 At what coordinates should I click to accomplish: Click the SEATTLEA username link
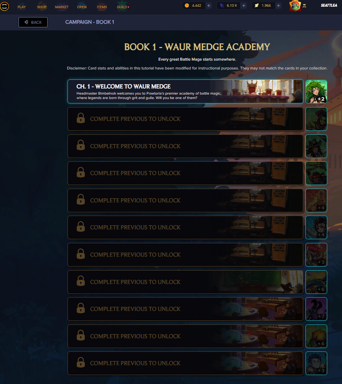tap(329, 5)
